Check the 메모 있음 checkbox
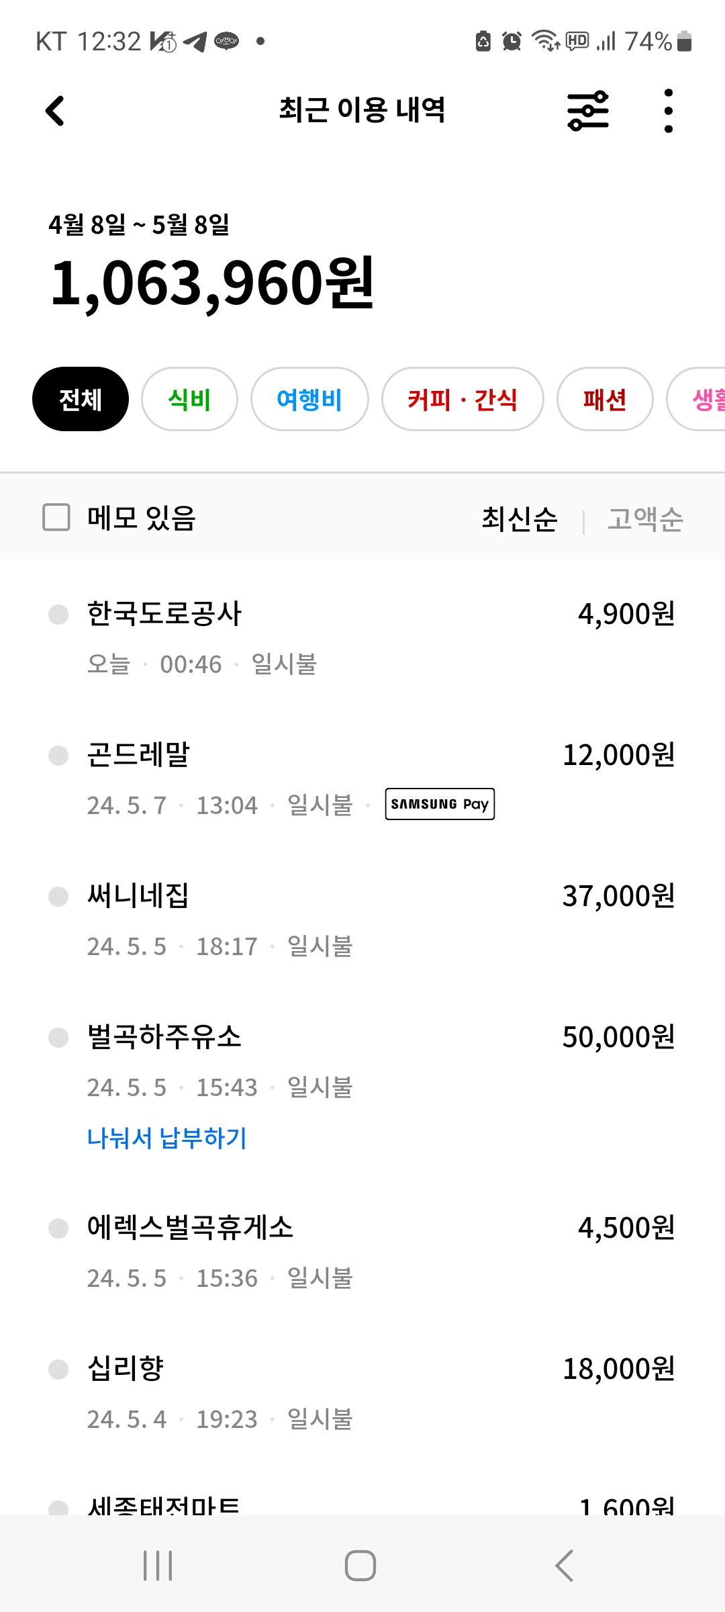725x1612 pixels. point(56,518)
